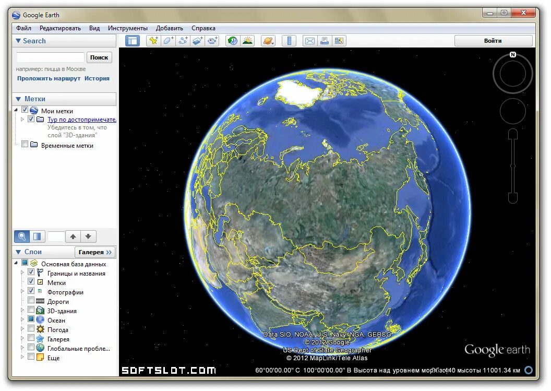Click the Погода sun icon
This screenshot has width=551, height=391.
pyautogui.click(x=40, y=329)
